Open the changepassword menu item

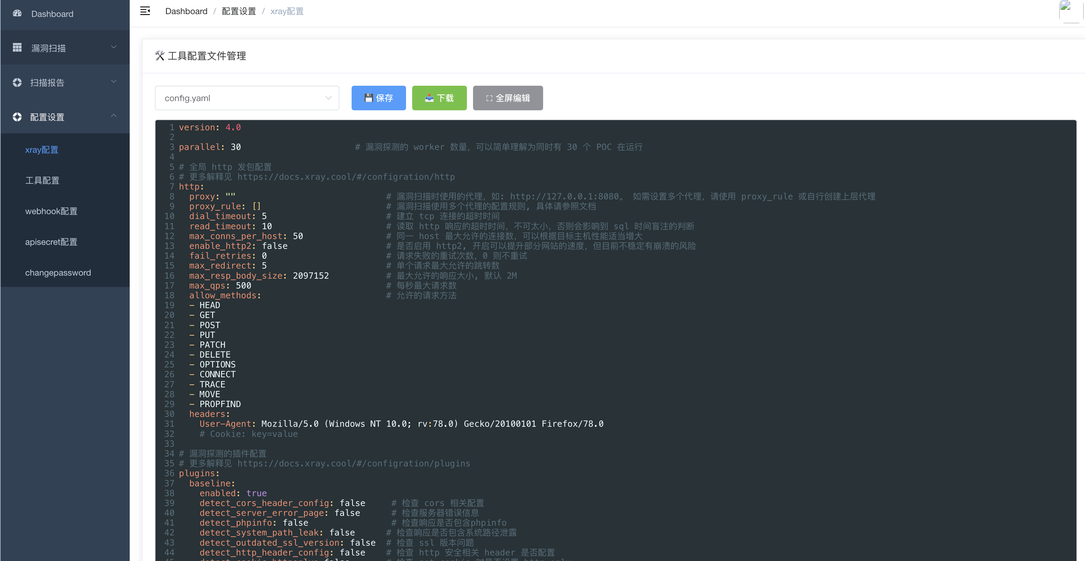point(58,273)
